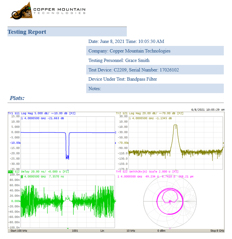Click Test Device C2209 serial number row
This screenshot has height=239, width=232.
pos(155,70)
